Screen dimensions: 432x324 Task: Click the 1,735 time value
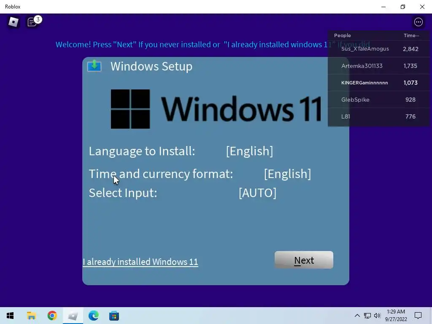410,66
